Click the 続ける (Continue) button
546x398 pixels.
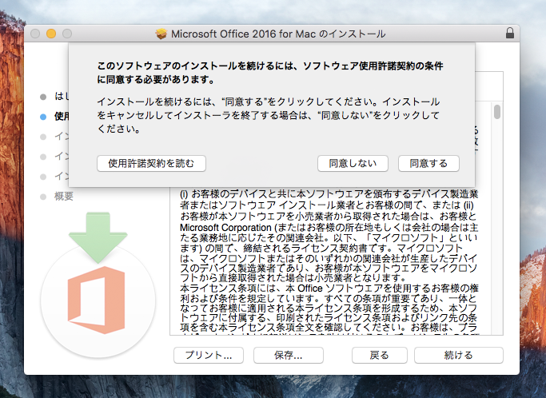459,355
